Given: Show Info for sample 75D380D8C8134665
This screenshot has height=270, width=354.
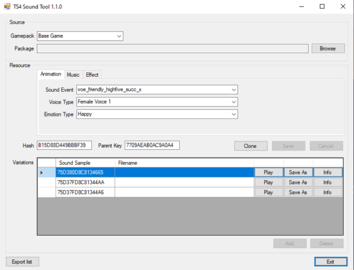Looking at the screenshot, I should 328,172.
